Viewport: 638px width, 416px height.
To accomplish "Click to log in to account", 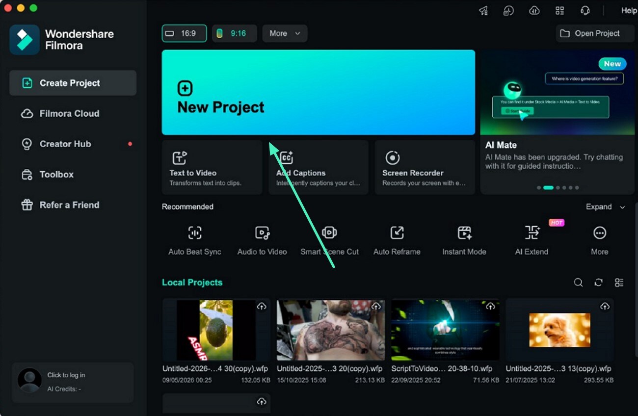I will click(x=66, y=375).
